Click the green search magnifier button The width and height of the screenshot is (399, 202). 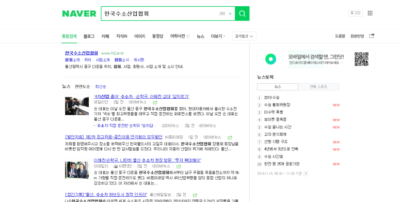pyautogui.click(x=242, y=13)
